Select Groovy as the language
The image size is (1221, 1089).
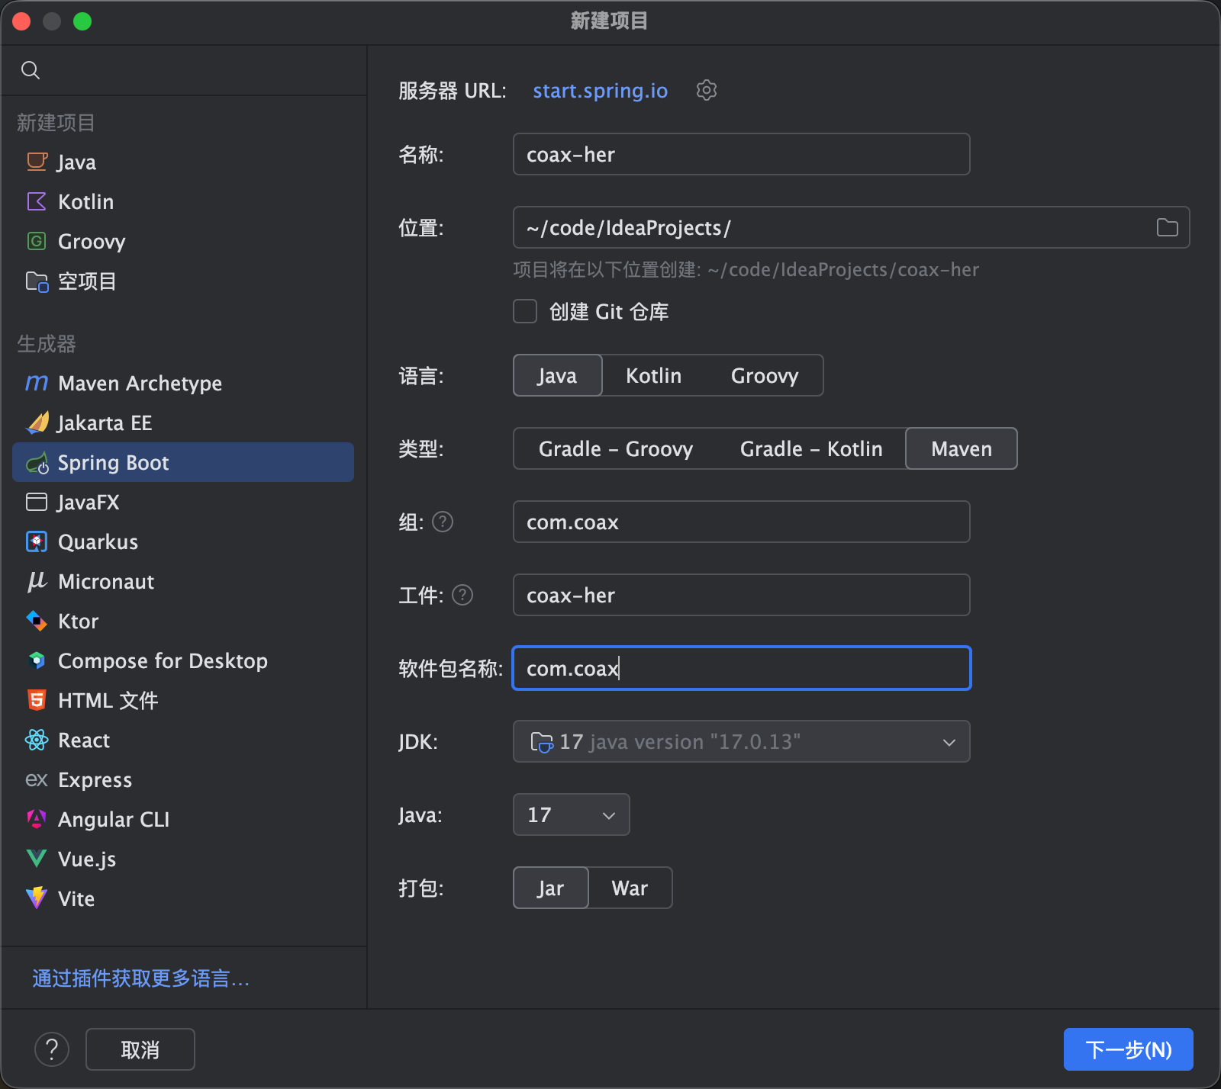765,375
